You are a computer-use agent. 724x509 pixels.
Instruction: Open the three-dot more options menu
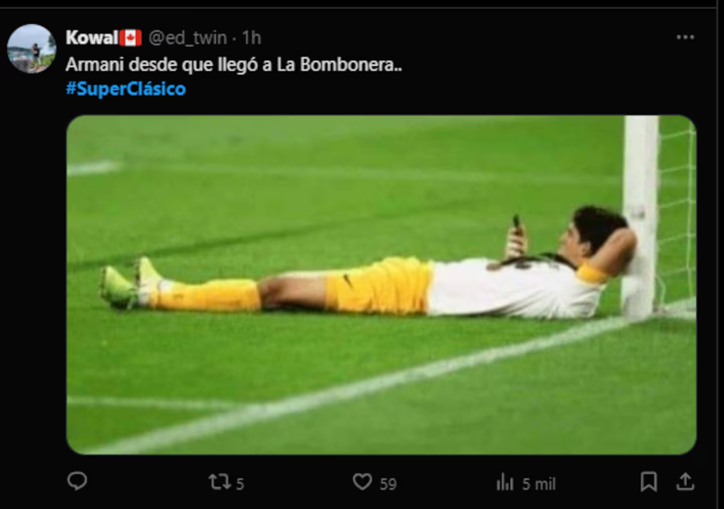(x=685, y=38)
